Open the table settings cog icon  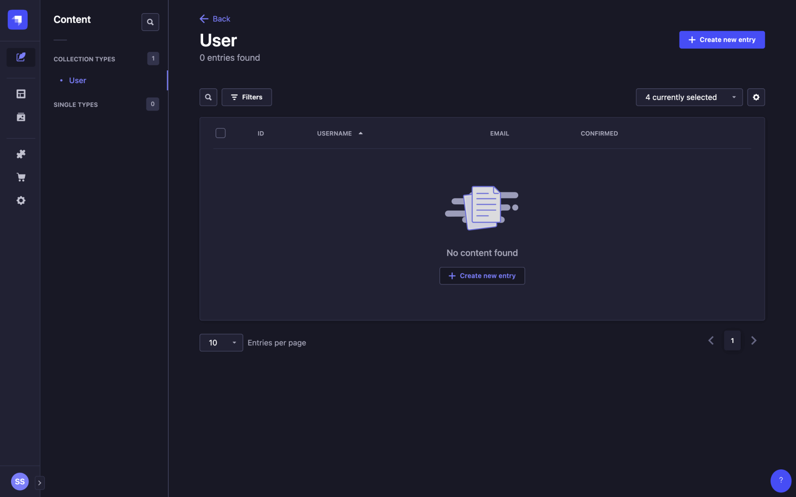click(756, 97)
